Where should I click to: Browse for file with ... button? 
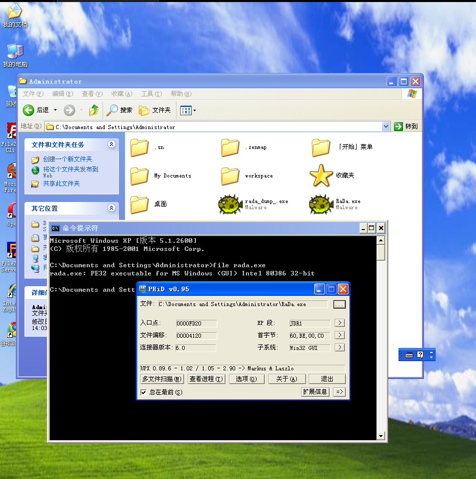[339, 304]
